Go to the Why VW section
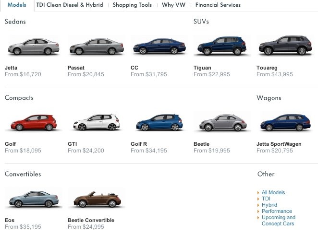The width and height of the screenshot is (318, 234). pyautogui.click(x=173, y=5)
